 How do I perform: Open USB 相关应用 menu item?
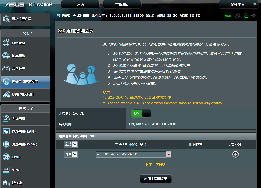click(x=26, y=95)
